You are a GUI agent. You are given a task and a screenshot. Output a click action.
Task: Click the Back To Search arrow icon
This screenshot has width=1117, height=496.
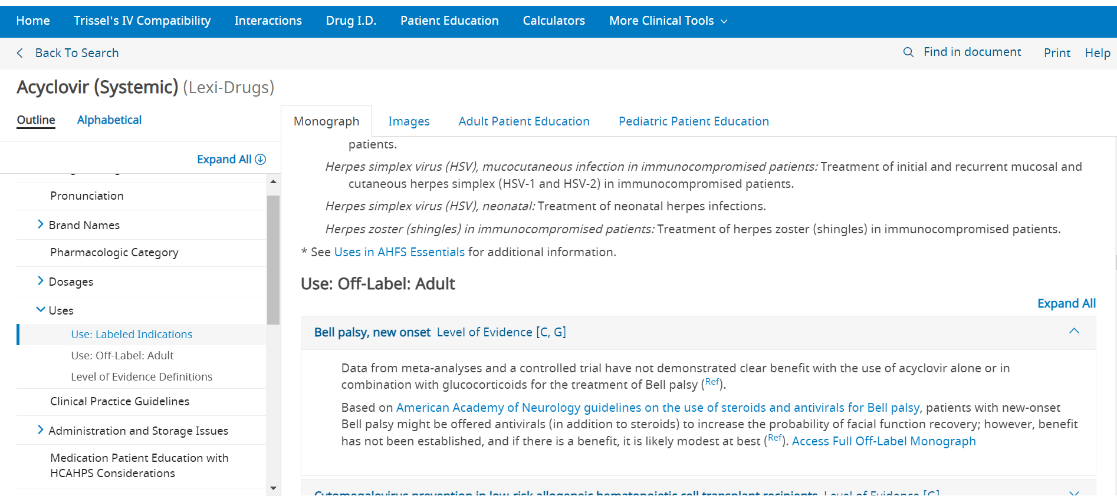point(20,53)
